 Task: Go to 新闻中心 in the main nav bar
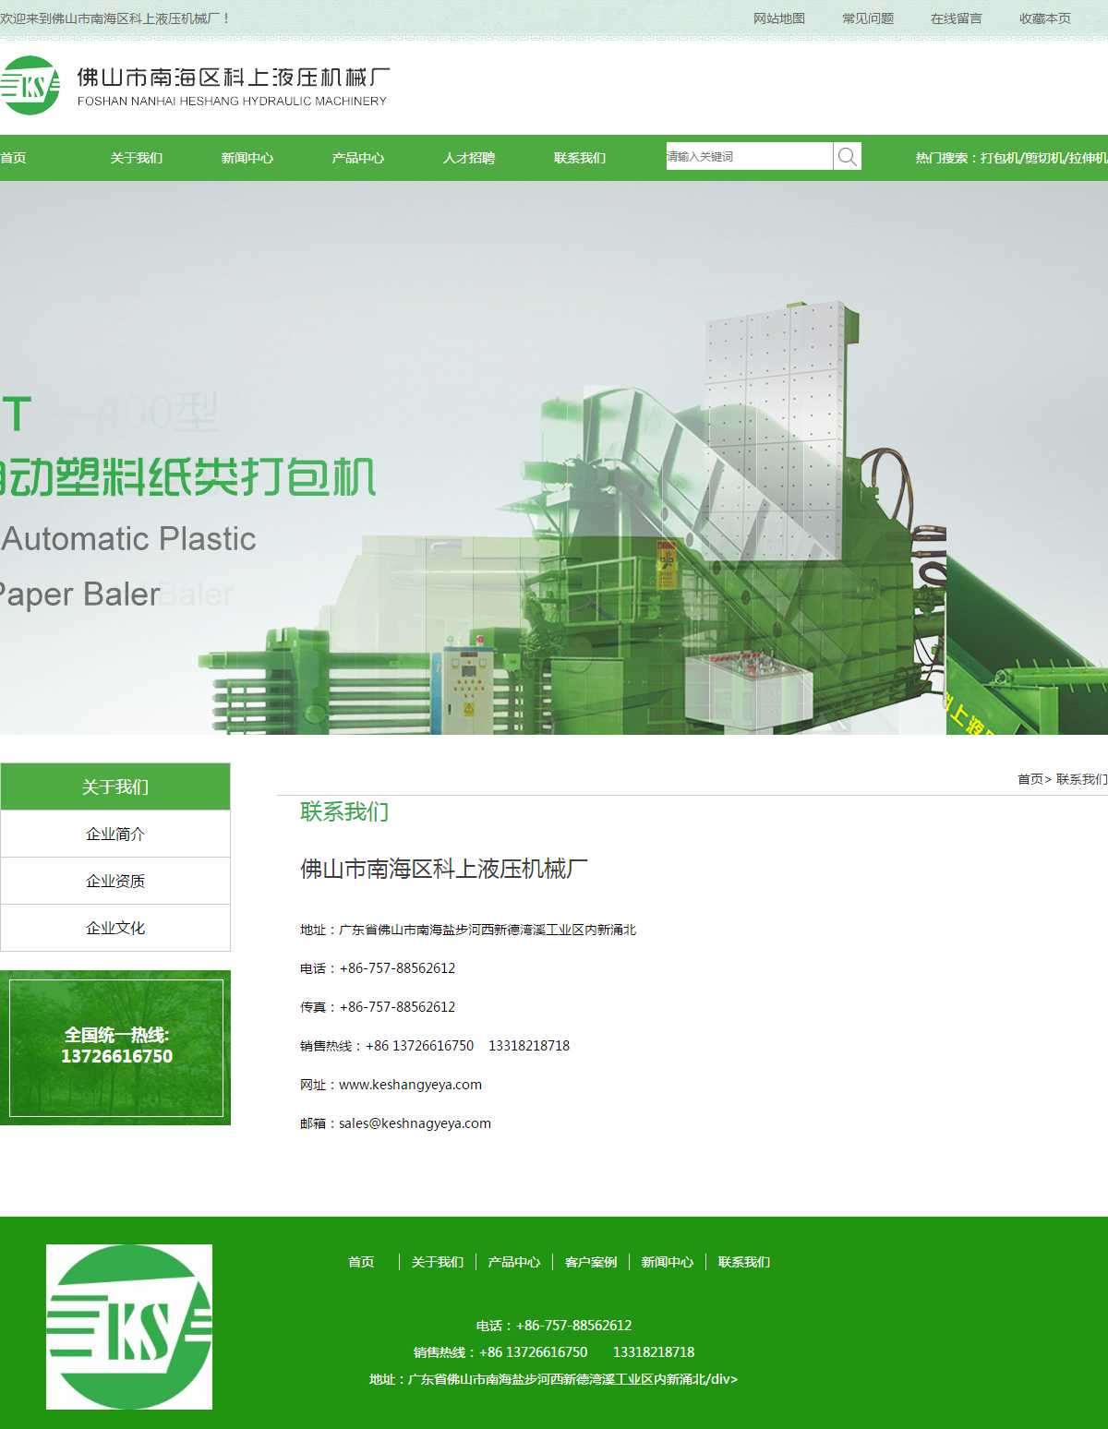click(247, 158)
